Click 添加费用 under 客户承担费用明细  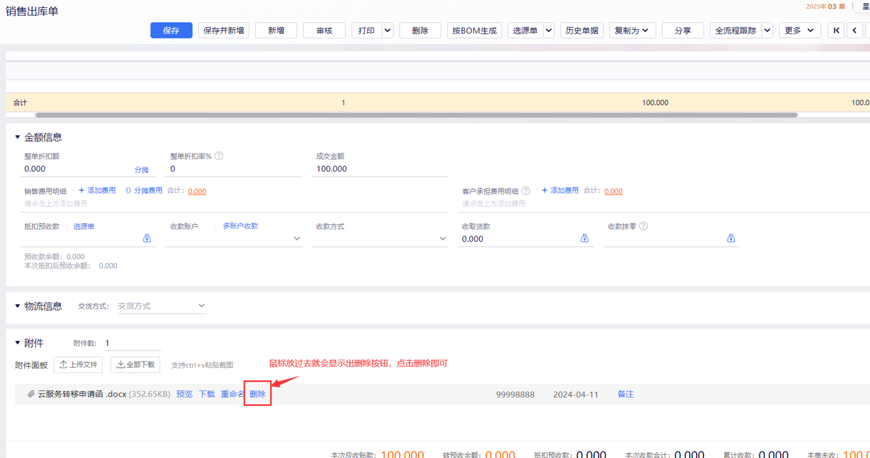[x=560, y=191]
